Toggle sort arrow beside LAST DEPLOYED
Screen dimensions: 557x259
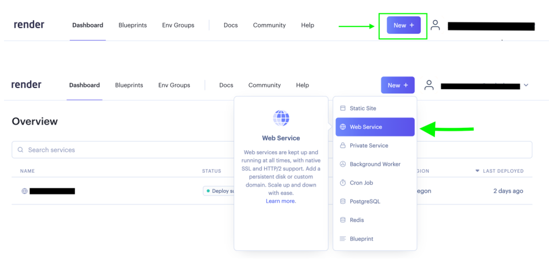[478, 171]
